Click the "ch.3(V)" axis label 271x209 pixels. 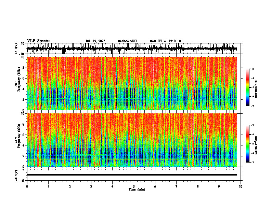tap(16, 175)
